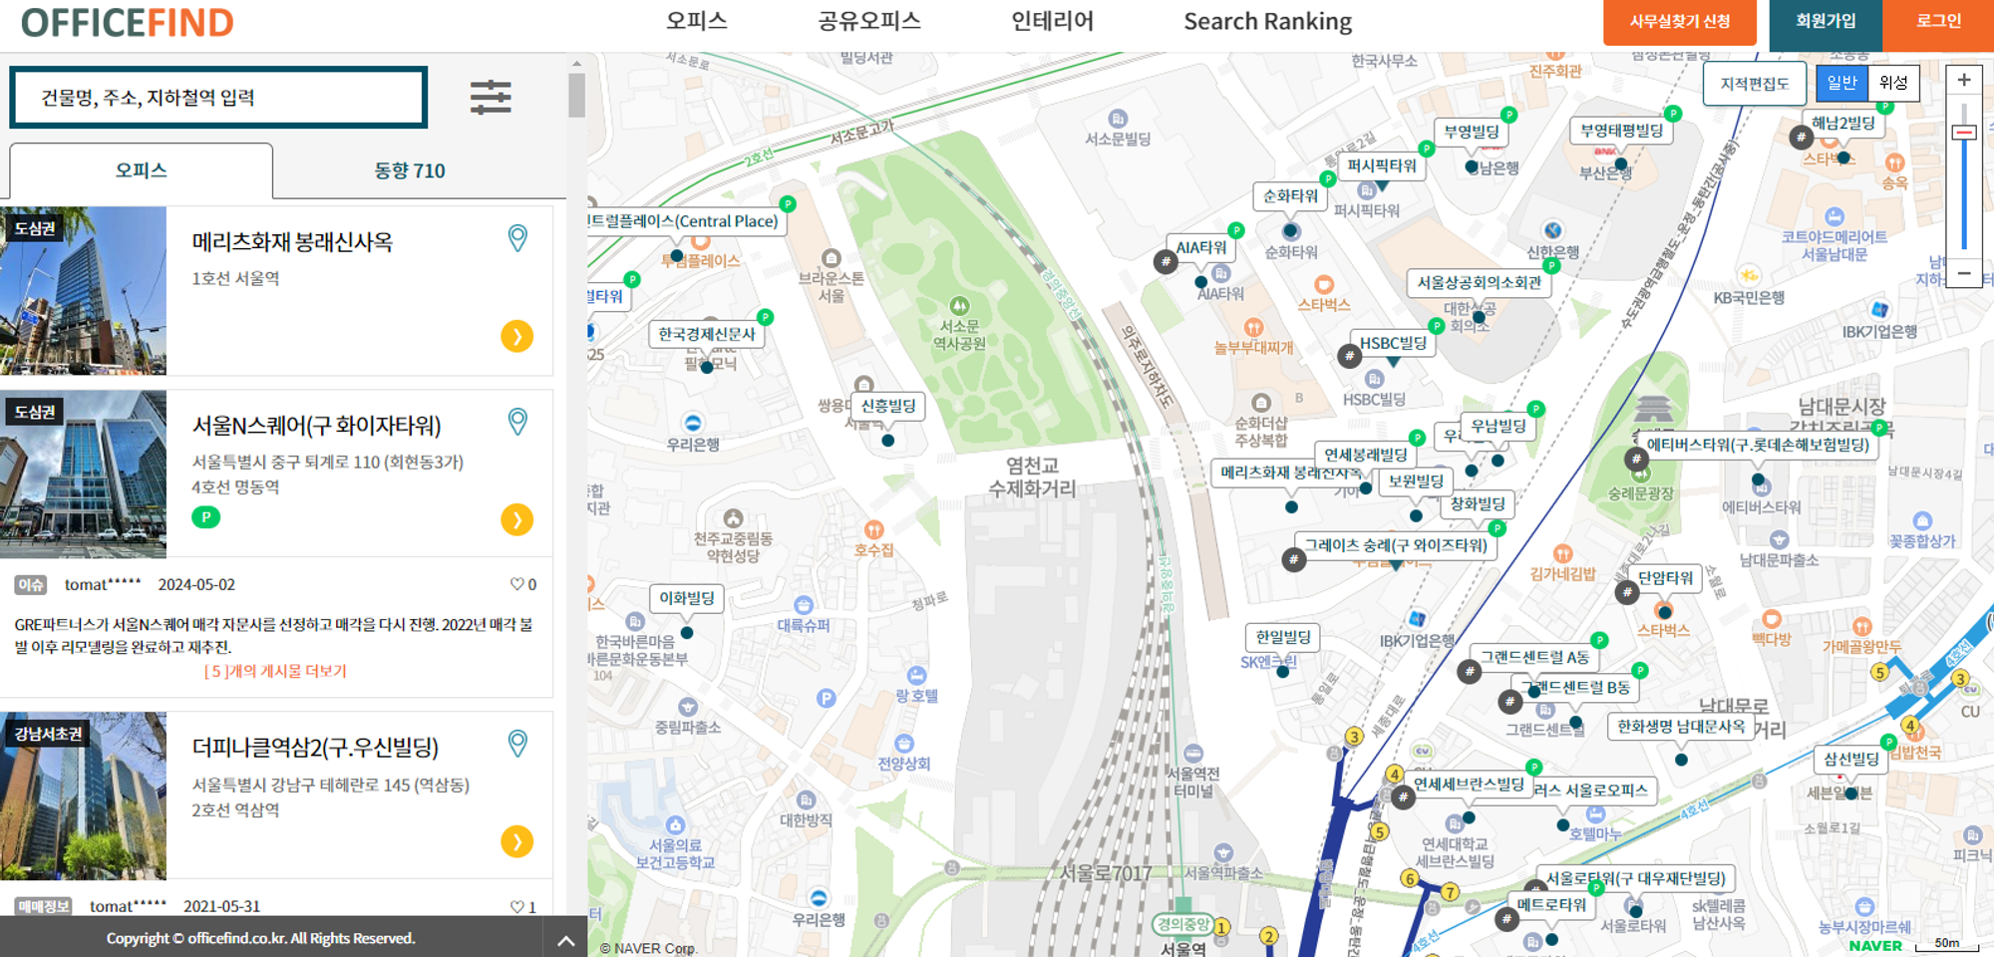
Task: Open details arrow for 더피나클역삼2
Action: [x=516, y=842]
